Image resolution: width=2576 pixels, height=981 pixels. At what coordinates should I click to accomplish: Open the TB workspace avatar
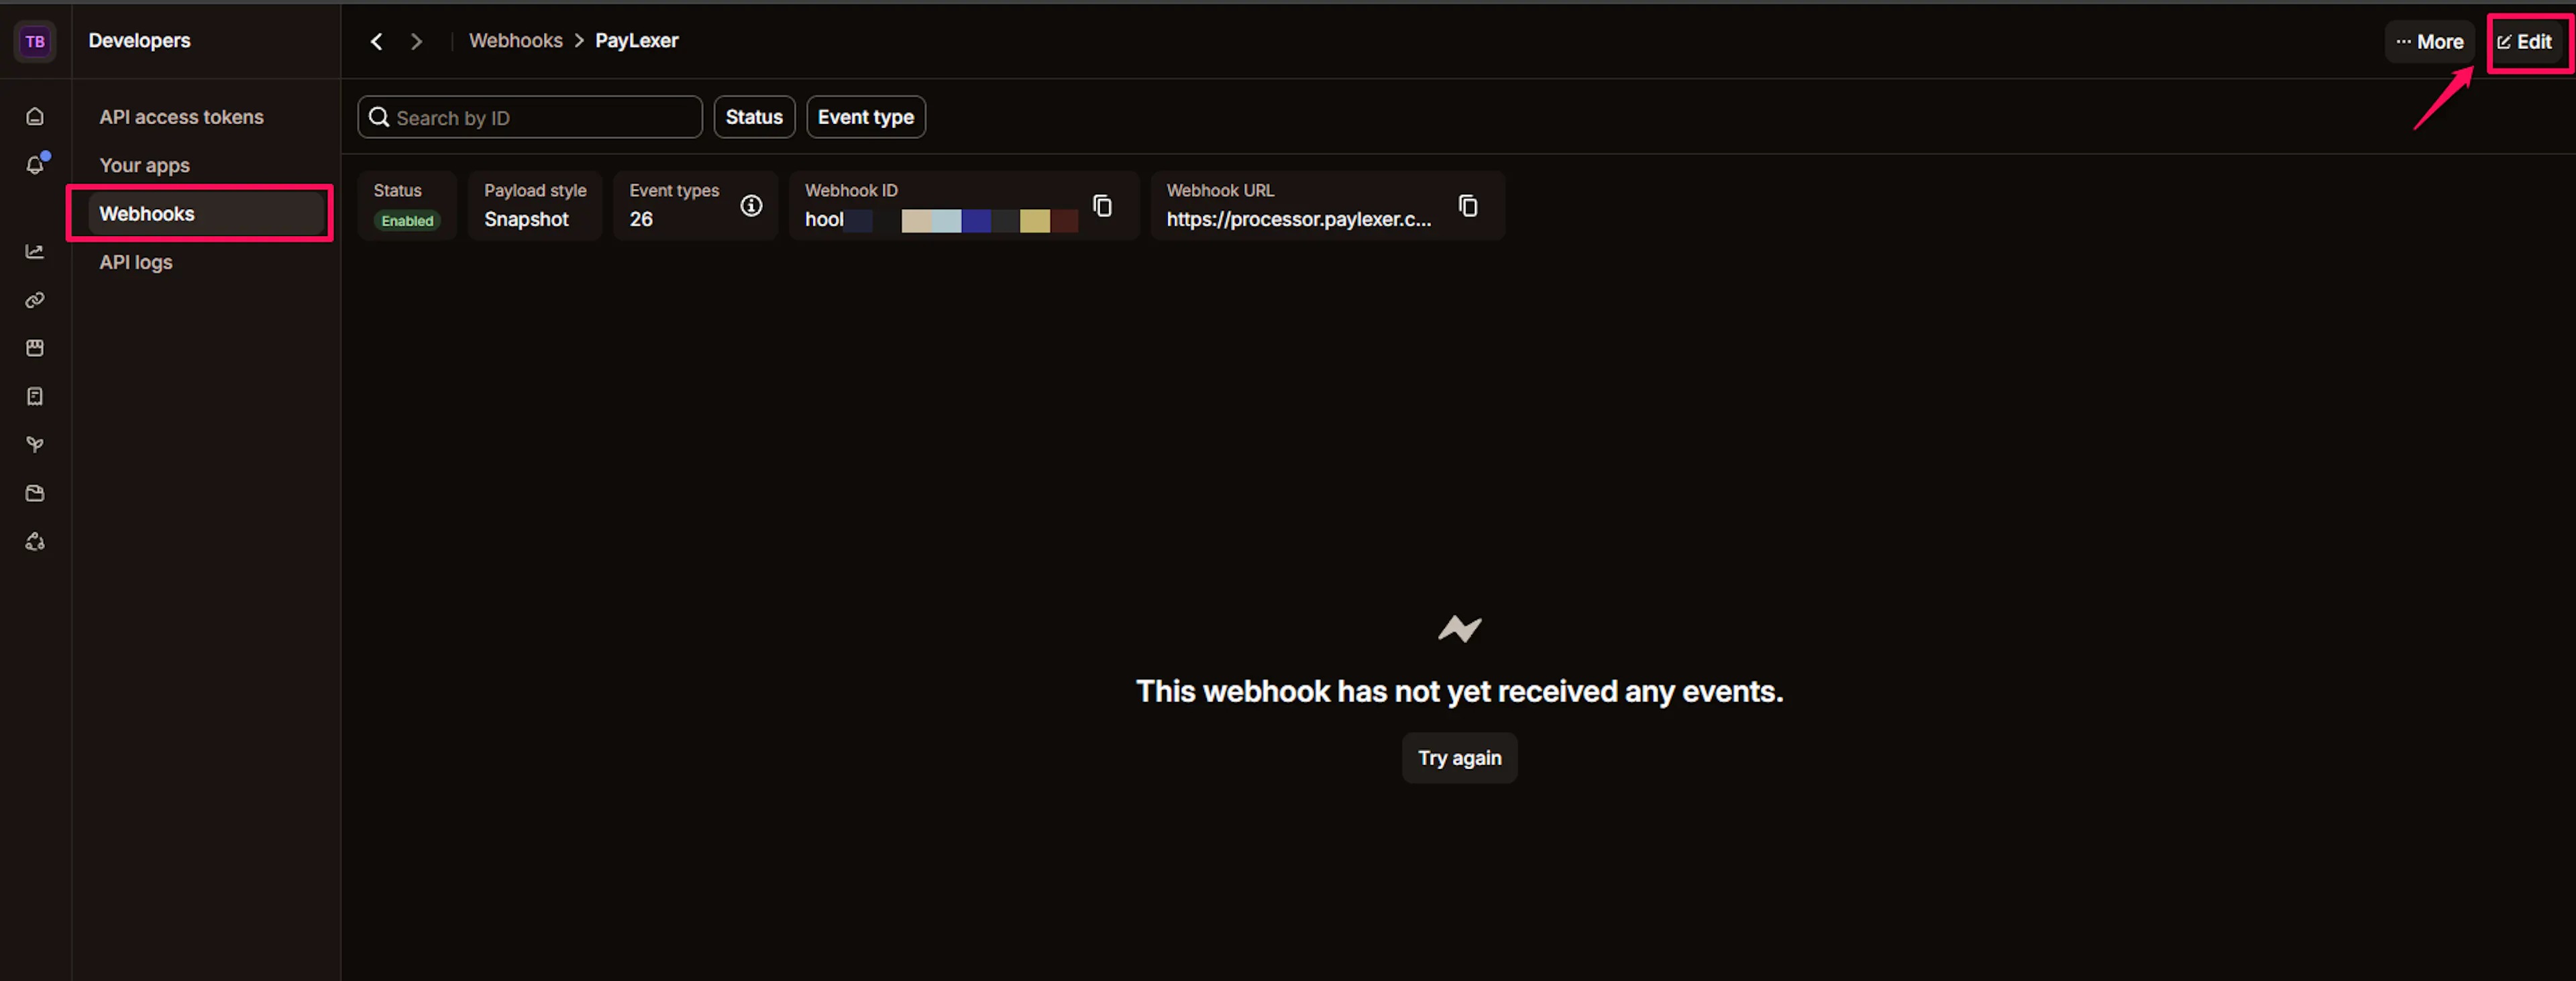[35, 41]
